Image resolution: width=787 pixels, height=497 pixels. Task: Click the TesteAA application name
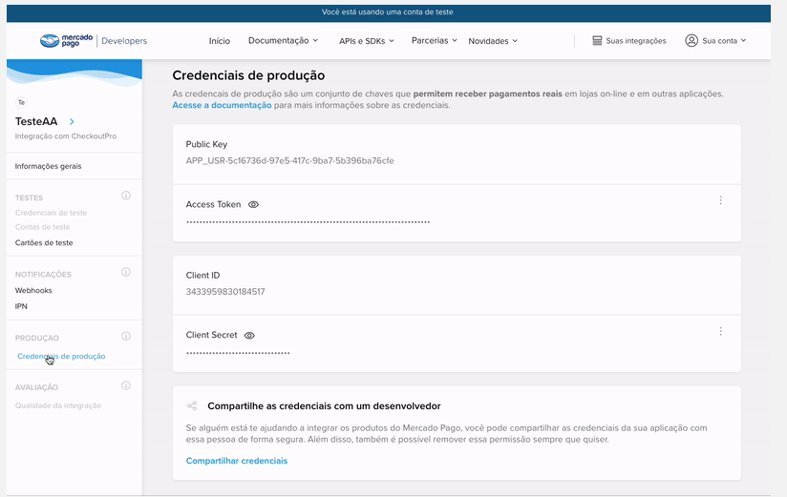pyautogui.click(x=36, y=121)
